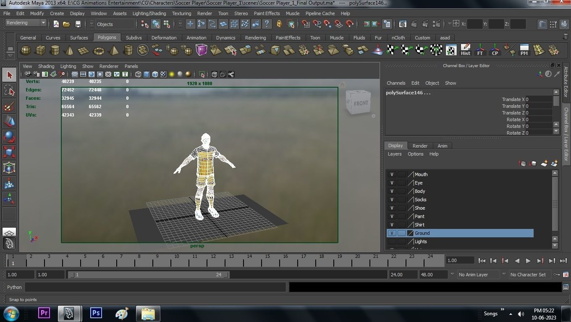Enable snap to curves magnet icon
Image resolution: width=571 pixels, height=322 pixels.
click(317, 24)
